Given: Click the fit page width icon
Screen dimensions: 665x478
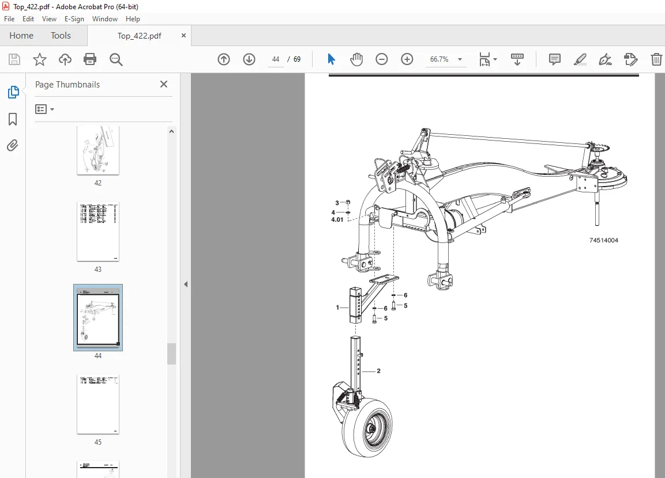Looking at the screenshot, I should [x=484, y=59].
